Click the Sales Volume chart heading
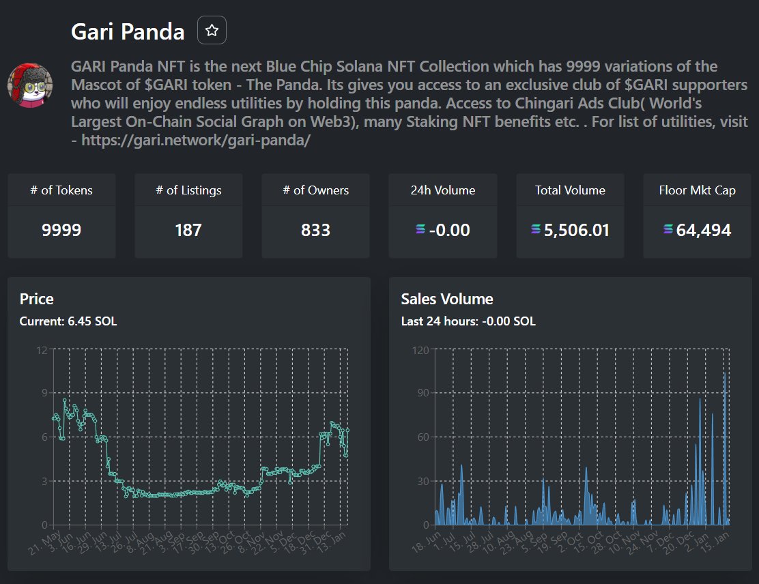The width and height of the screenshot is (759, 584). coord(447,299)
